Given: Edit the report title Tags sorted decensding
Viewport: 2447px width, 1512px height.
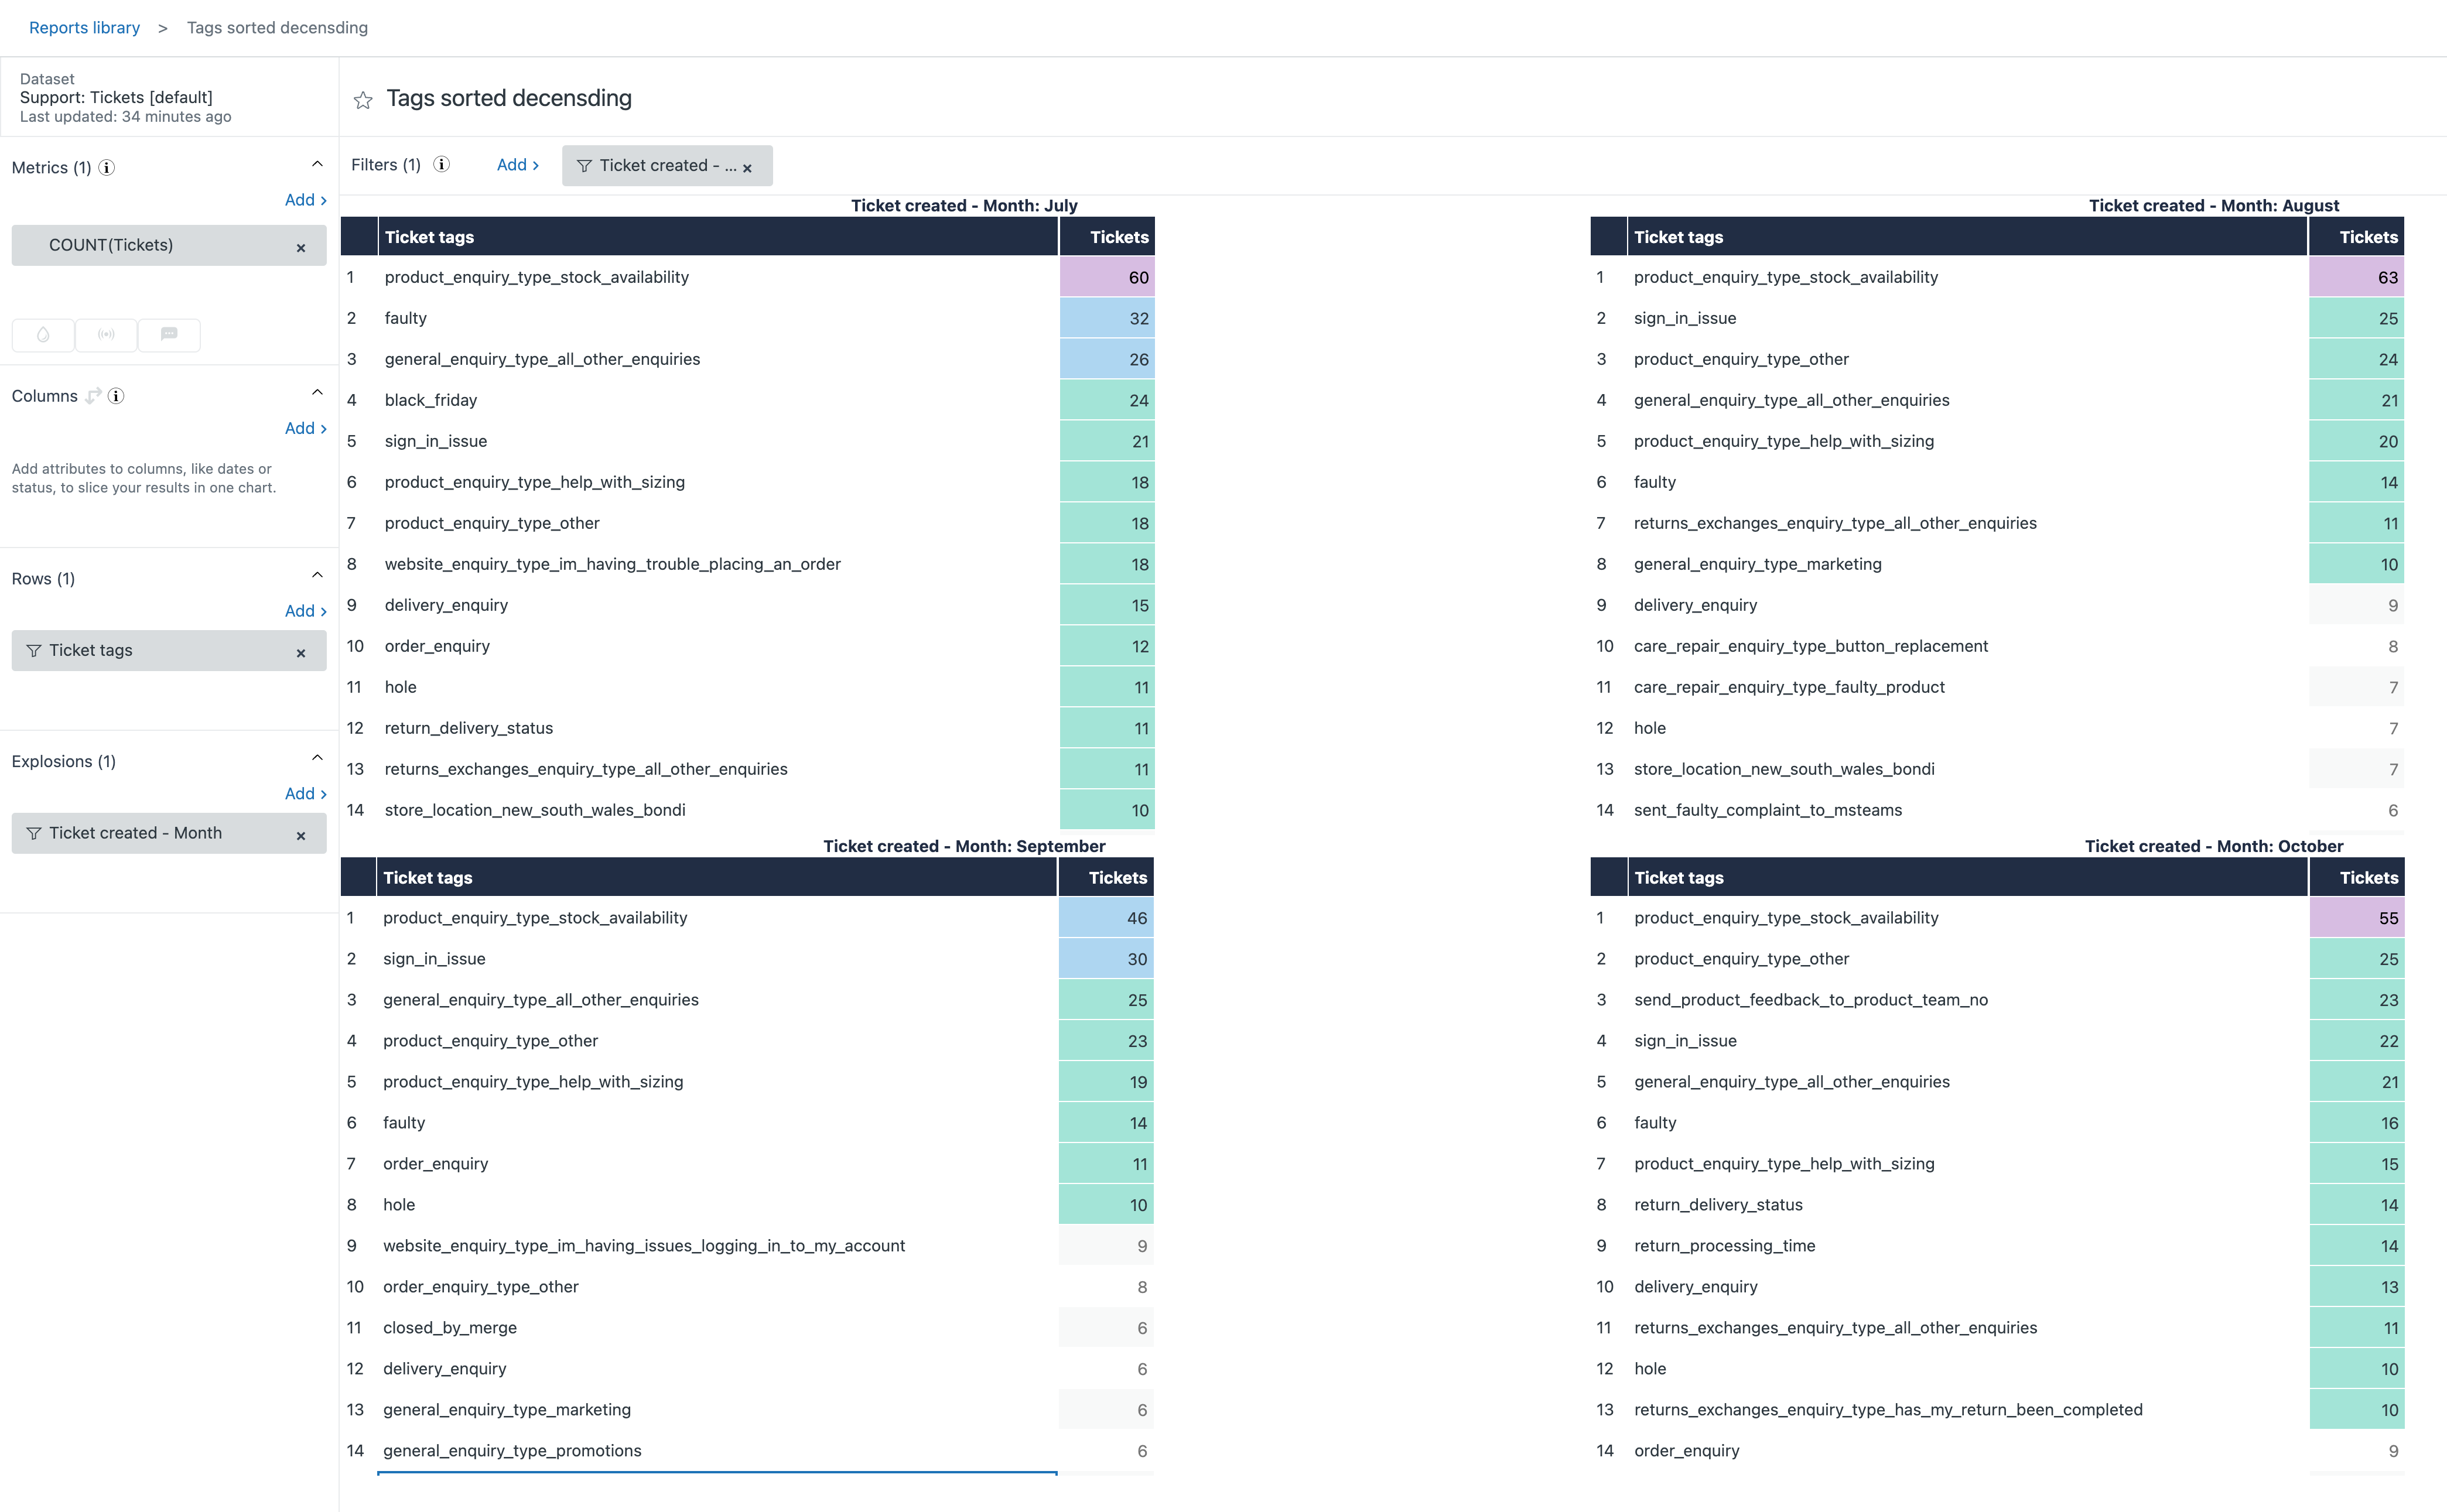Looking at the screenshot, I should (509, 98).
